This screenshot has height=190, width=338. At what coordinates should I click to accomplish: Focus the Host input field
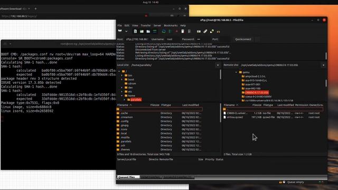click(137, 39)
